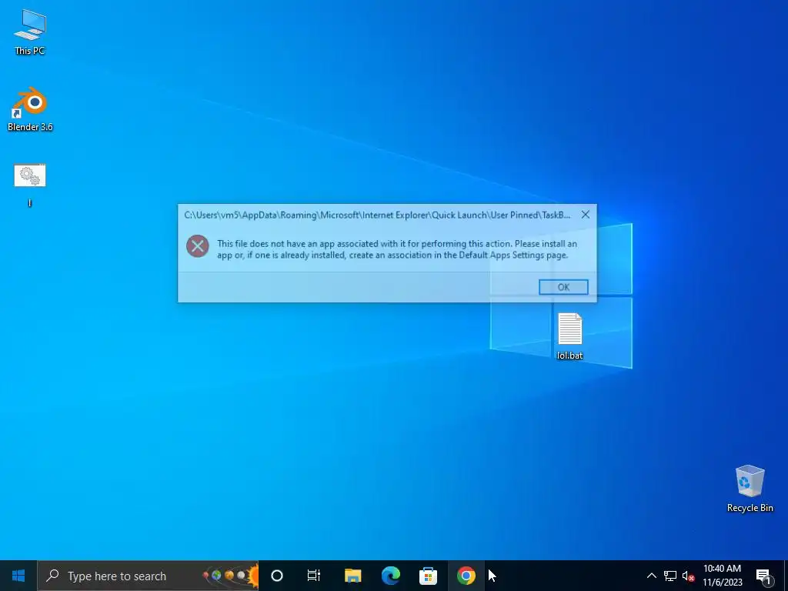
Task: Launch Microsoft Edge from taskbar
Action: point(390,576)
